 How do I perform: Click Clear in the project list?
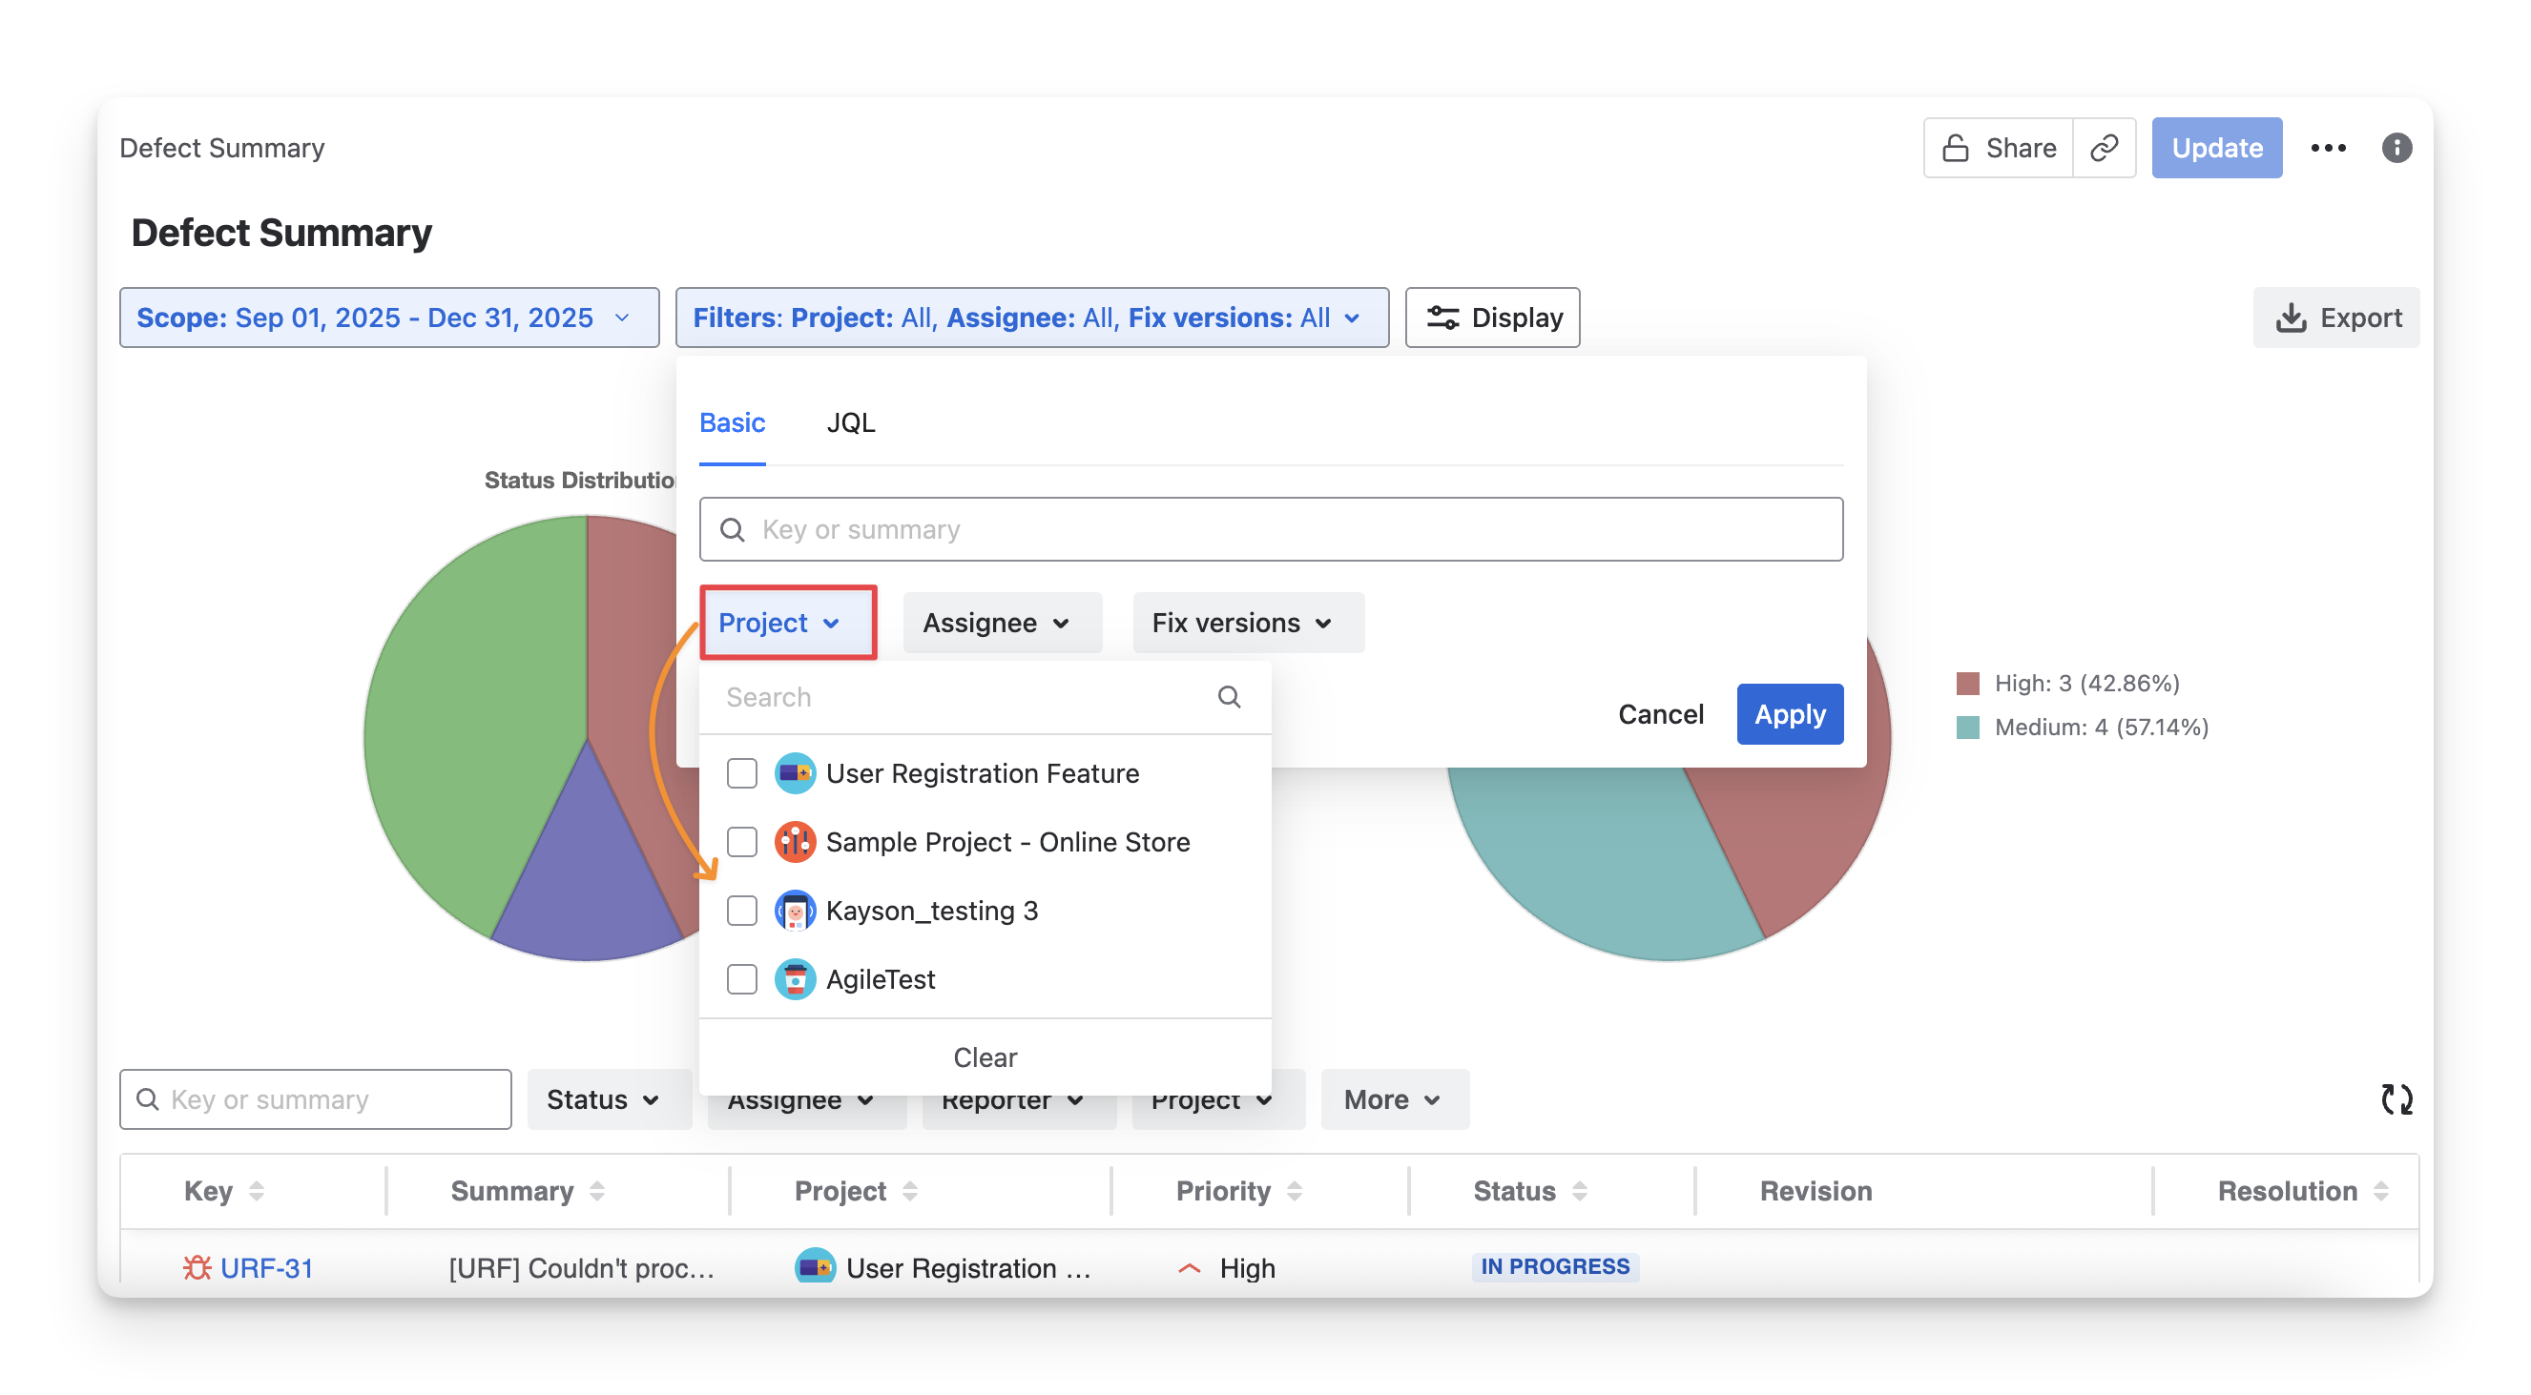(x=985, y=1057)
